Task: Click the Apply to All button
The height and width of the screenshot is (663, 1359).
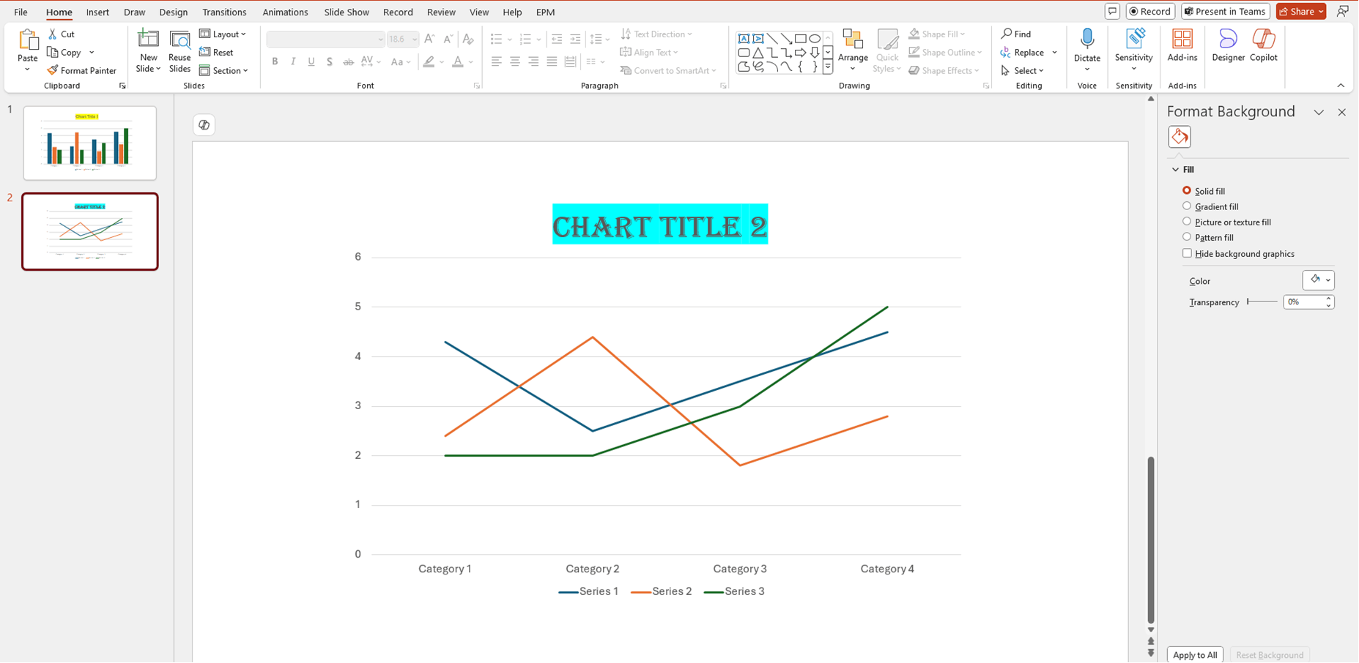Action: point(1195,654)
